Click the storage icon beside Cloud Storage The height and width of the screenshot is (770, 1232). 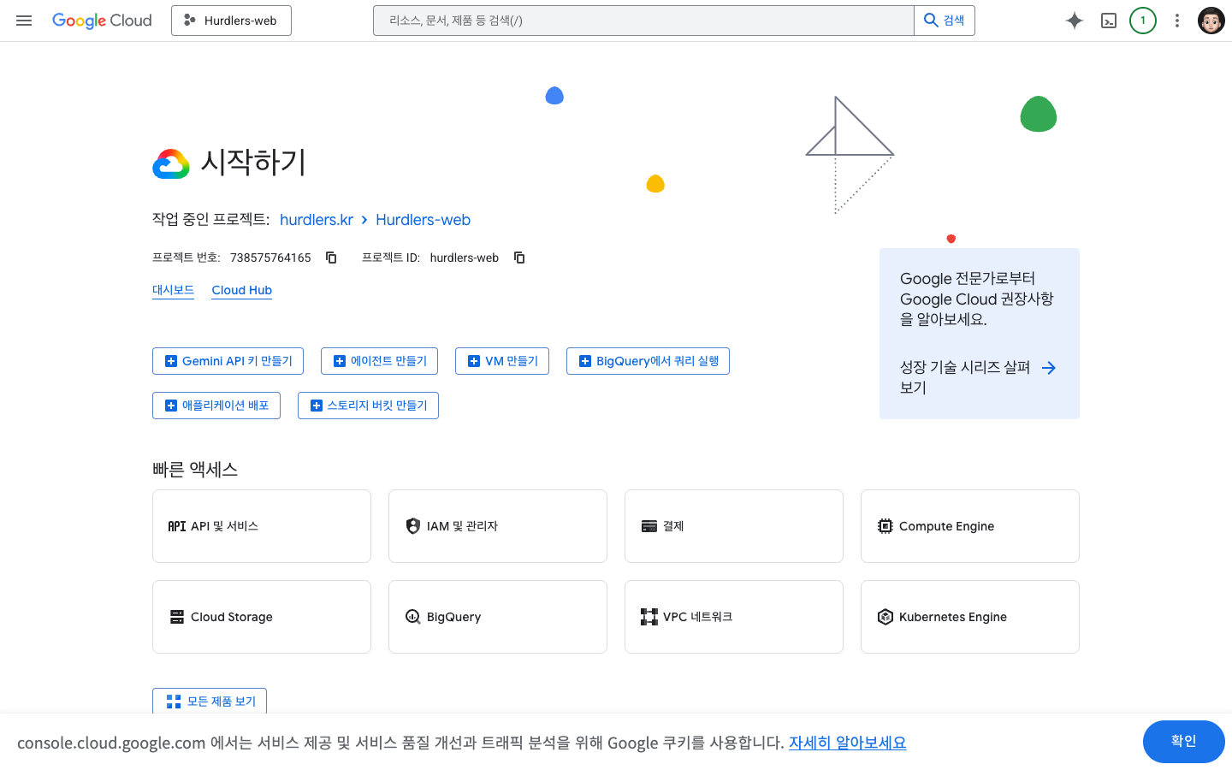click(177, 617)
